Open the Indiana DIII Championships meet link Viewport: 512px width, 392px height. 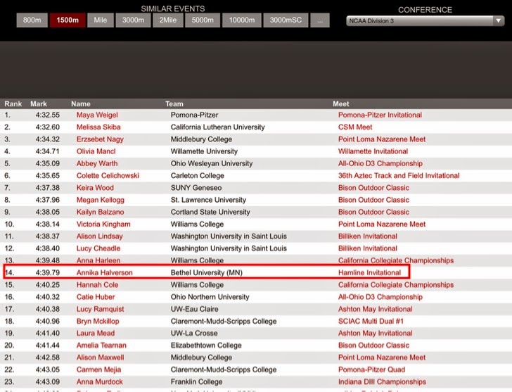pyautogui.click(x=382, y=381)
